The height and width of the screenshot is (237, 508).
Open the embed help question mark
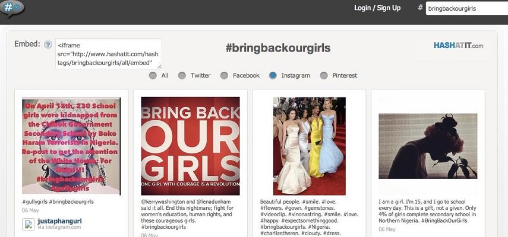pyautogui.click(x=48, y=44)
